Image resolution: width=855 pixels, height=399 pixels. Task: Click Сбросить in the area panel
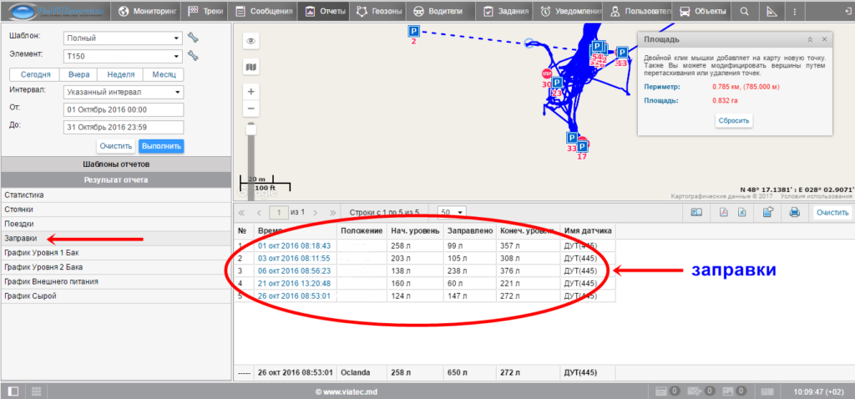tap(734, 120)
